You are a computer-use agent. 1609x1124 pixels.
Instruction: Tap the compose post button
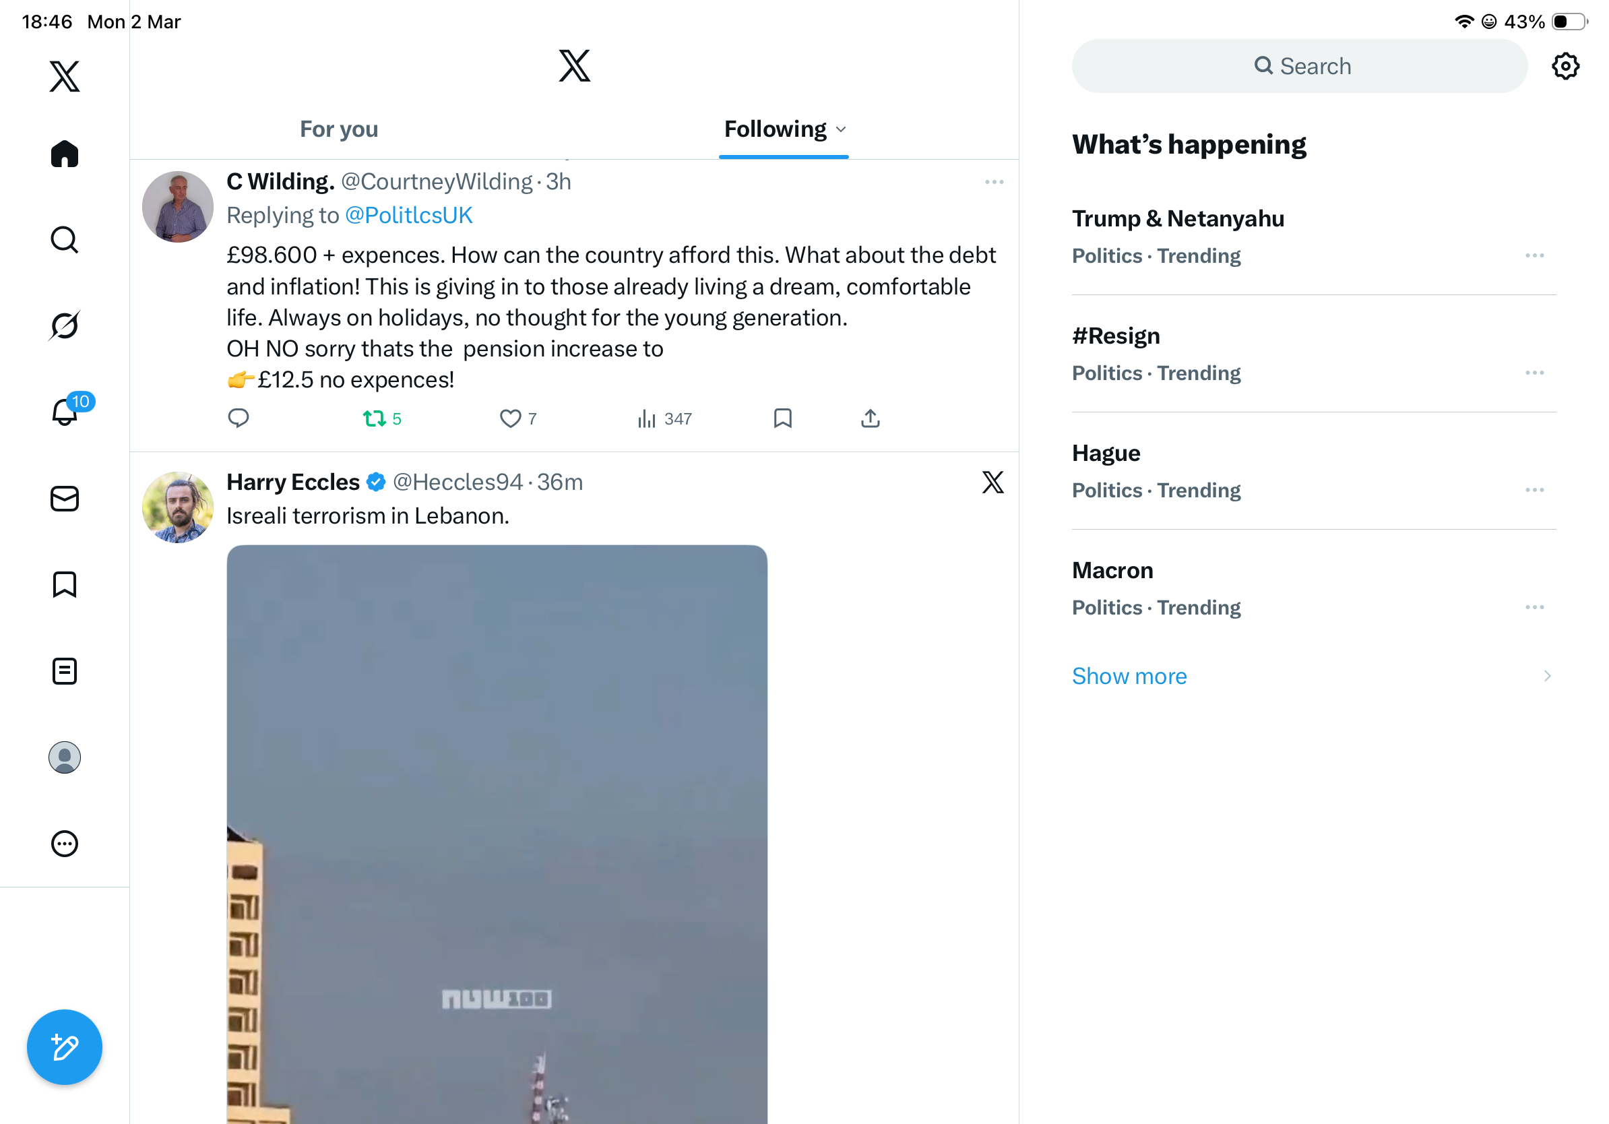tap(65, 1047)
